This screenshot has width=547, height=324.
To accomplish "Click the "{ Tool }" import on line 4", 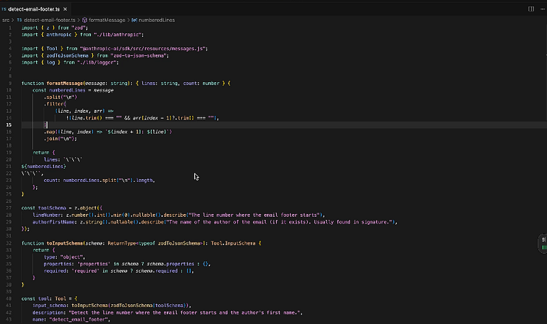I will coord(52,49).
